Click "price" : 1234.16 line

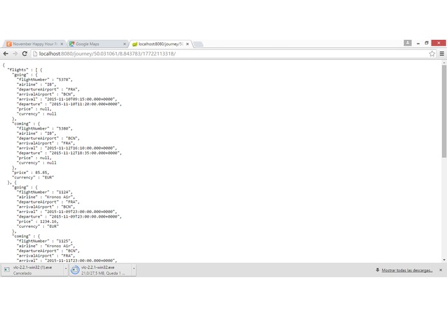tap(38, 221)
